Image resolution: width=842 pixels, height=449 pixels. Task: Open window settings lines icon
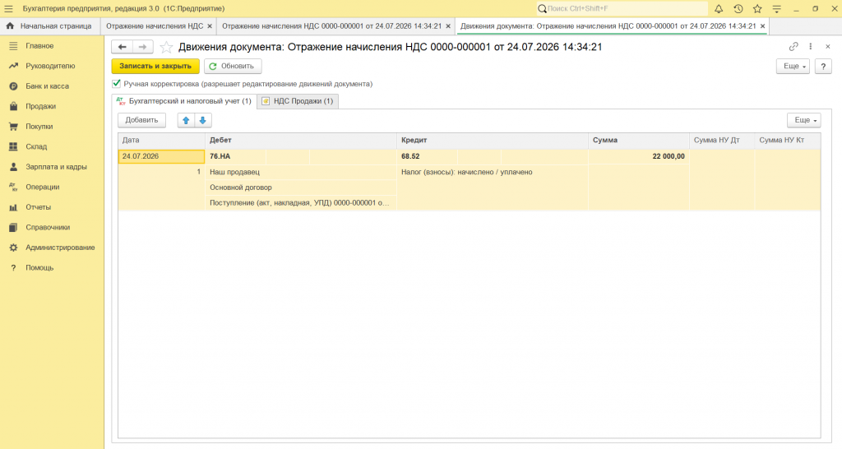(x=776, y=8)
